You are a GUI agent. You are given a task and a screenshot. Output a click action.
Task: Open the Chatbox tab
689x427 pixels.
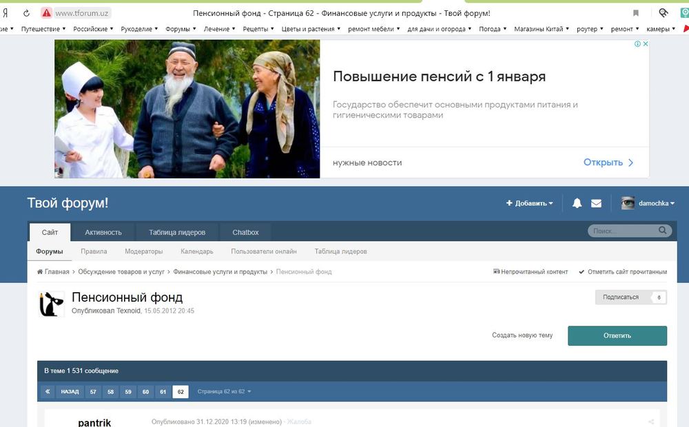coord(245,232)
